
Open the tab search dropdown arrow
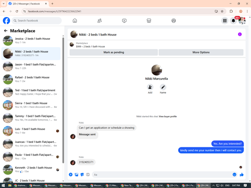pos(4,4)
